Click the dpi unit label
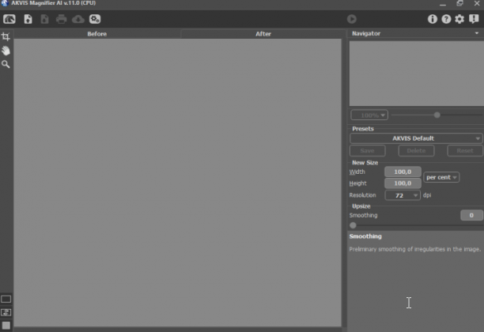484x332 pixels. tap(427, 195)
